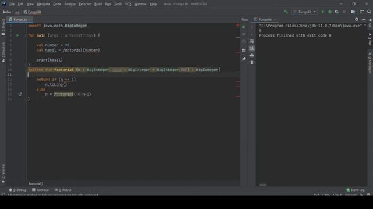Click recursive call gutter icon
The image size is (373, 209).
tap(20, 94)
